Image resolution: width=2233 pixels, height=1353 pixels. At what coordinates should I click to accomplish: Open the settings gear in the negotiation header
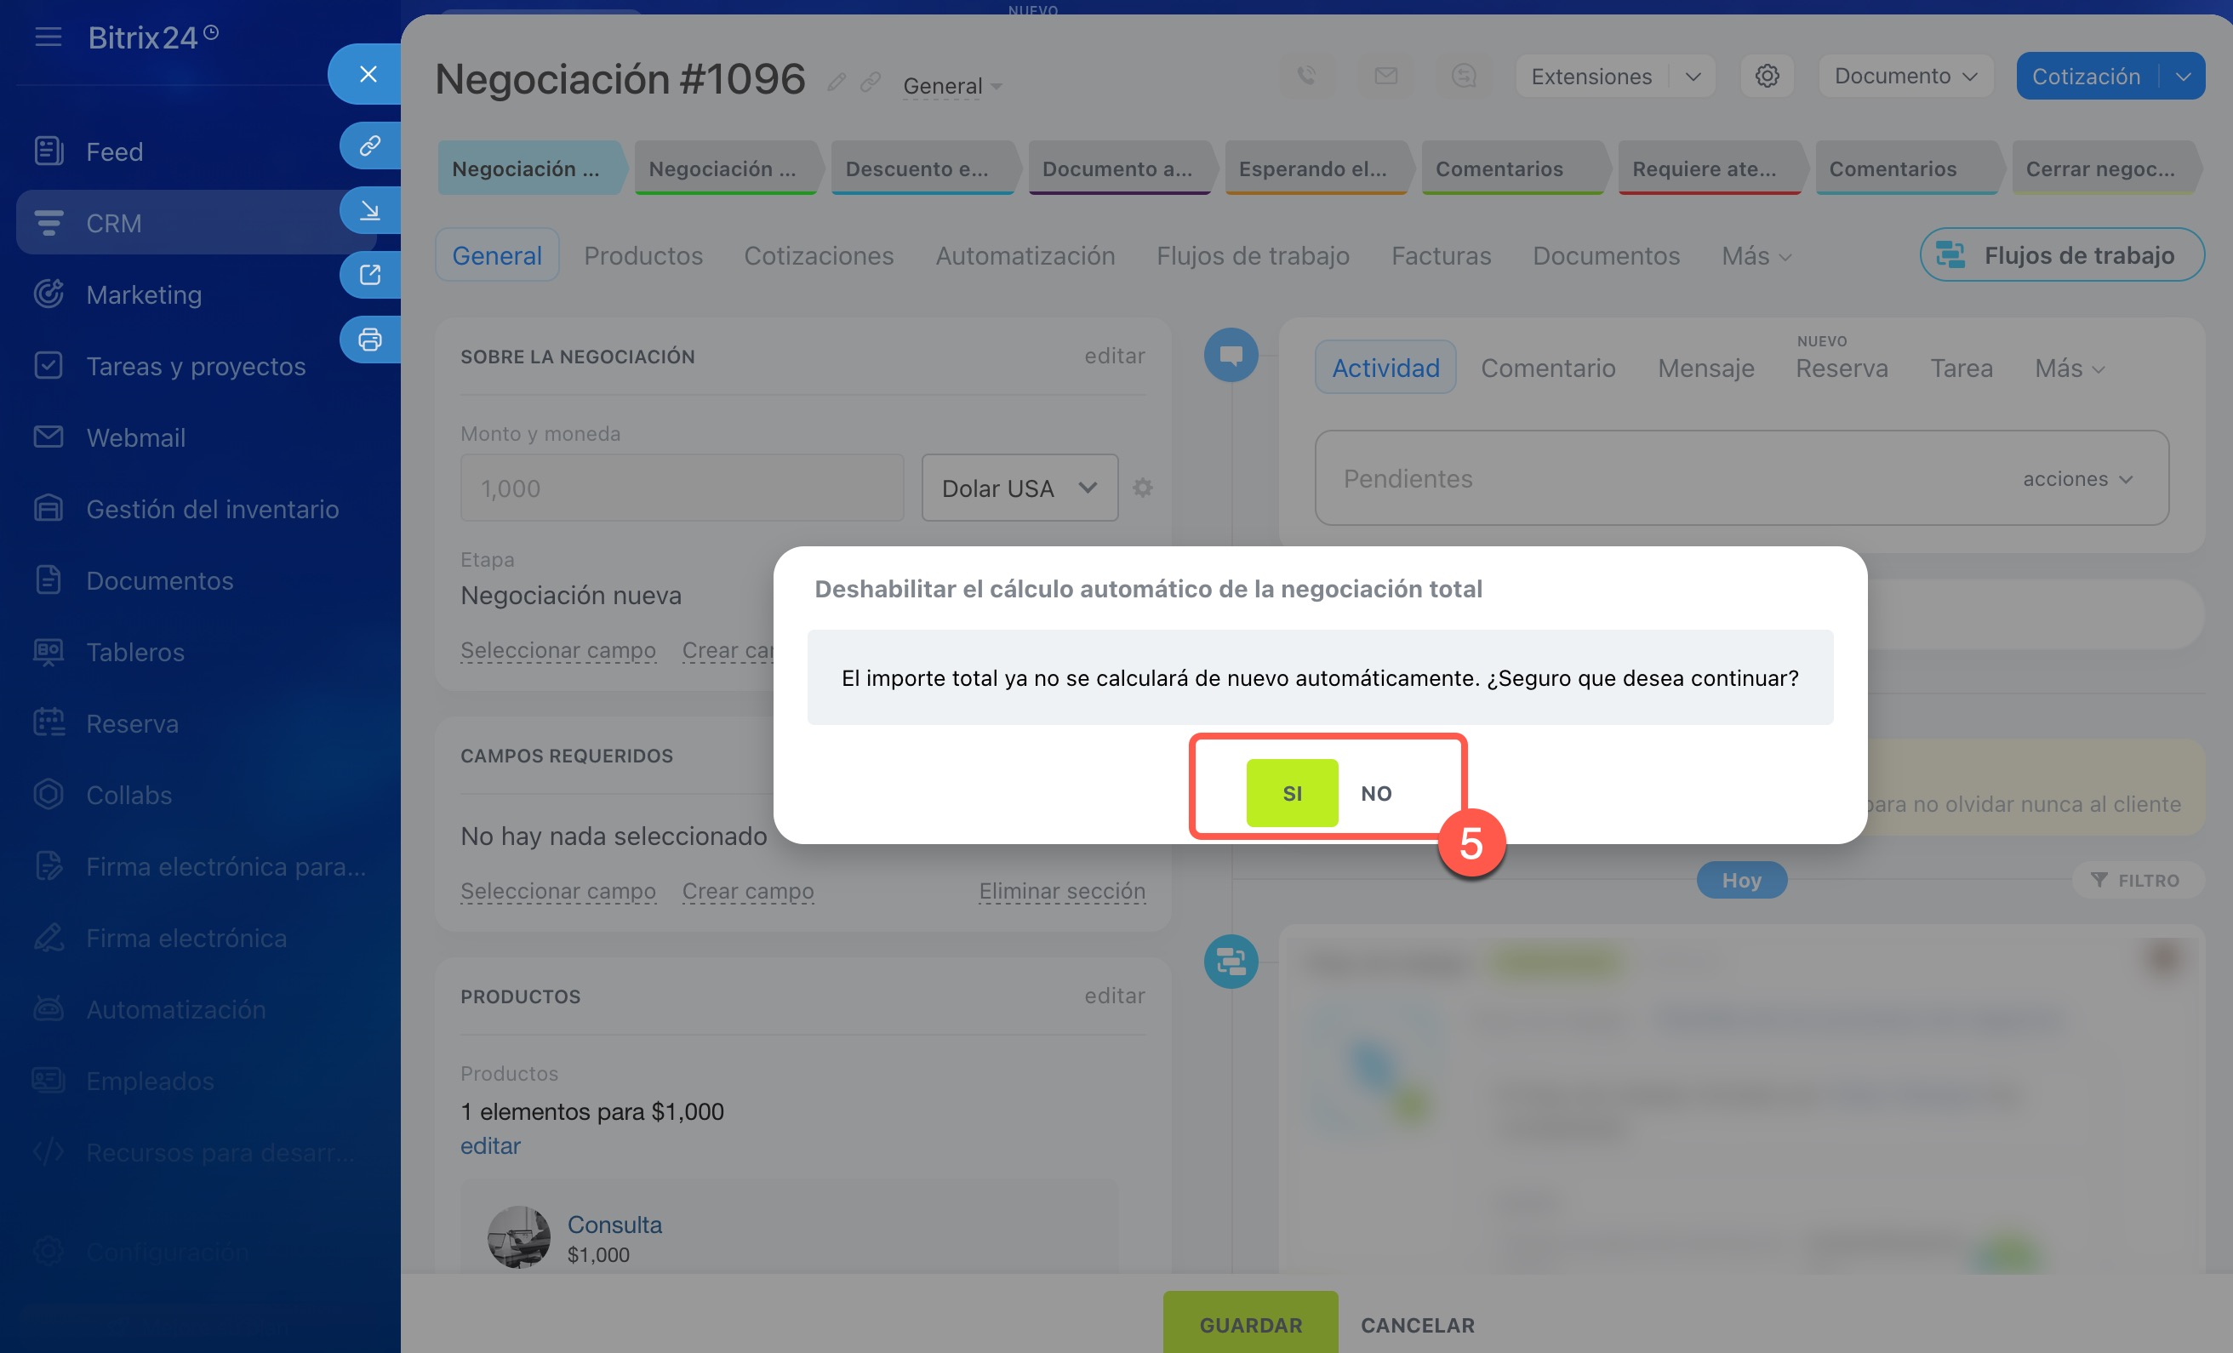(1767, 76)
